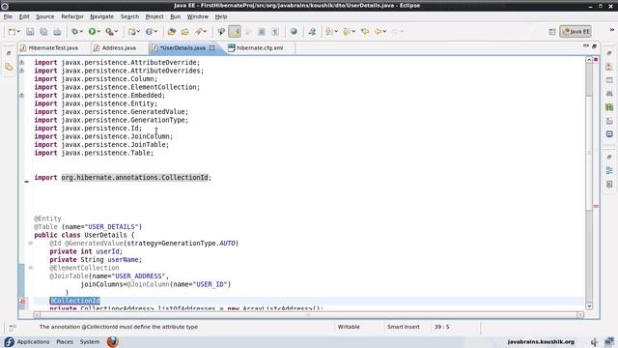Open dropdown next to New file icon
This screenshot has width=618, height=348.
(x=18, y=32)
